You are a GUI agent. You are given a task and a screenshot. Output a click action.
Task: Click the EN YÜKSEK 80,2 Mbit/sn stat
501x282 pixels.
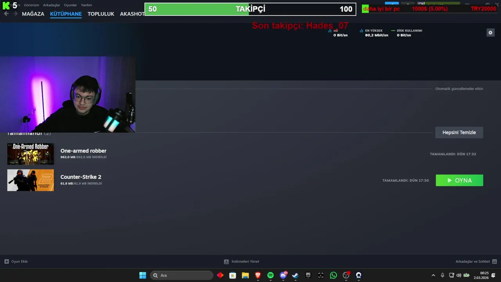(374, 33)
